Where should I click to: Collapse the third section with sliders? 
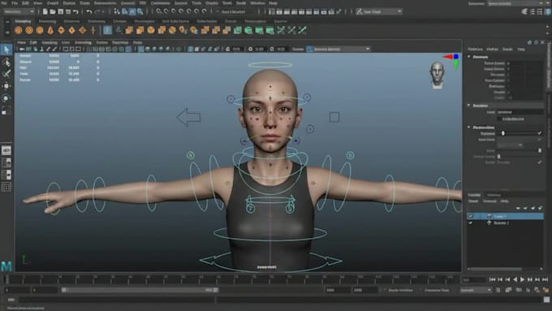(x=469, y=127)
